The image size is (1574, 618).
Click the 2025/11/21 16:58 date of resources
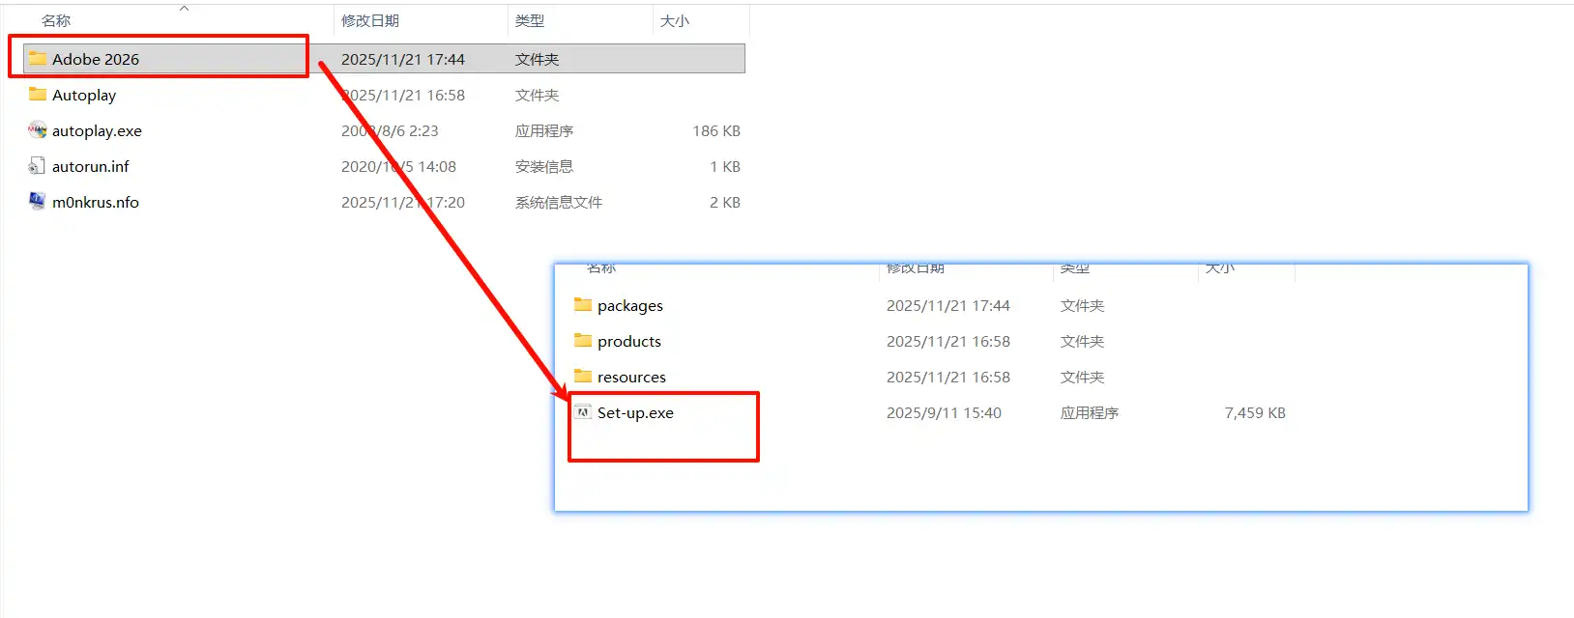(948, 377)
